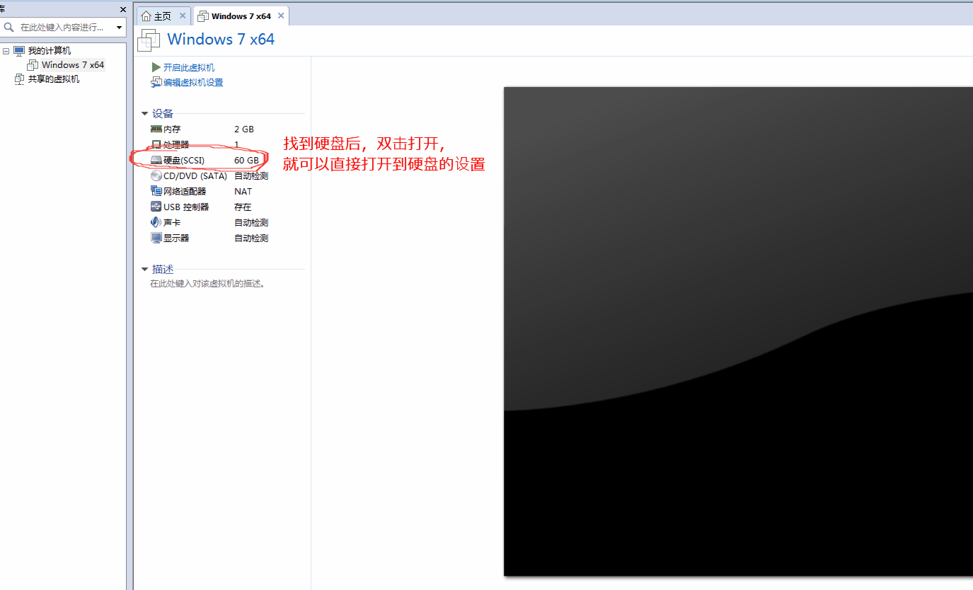Click the 显示器 device label

[x=176, y=238]
